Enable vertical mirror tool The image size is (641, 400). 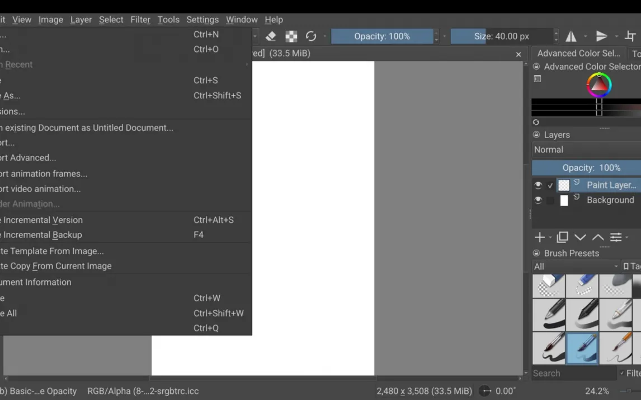601,36
